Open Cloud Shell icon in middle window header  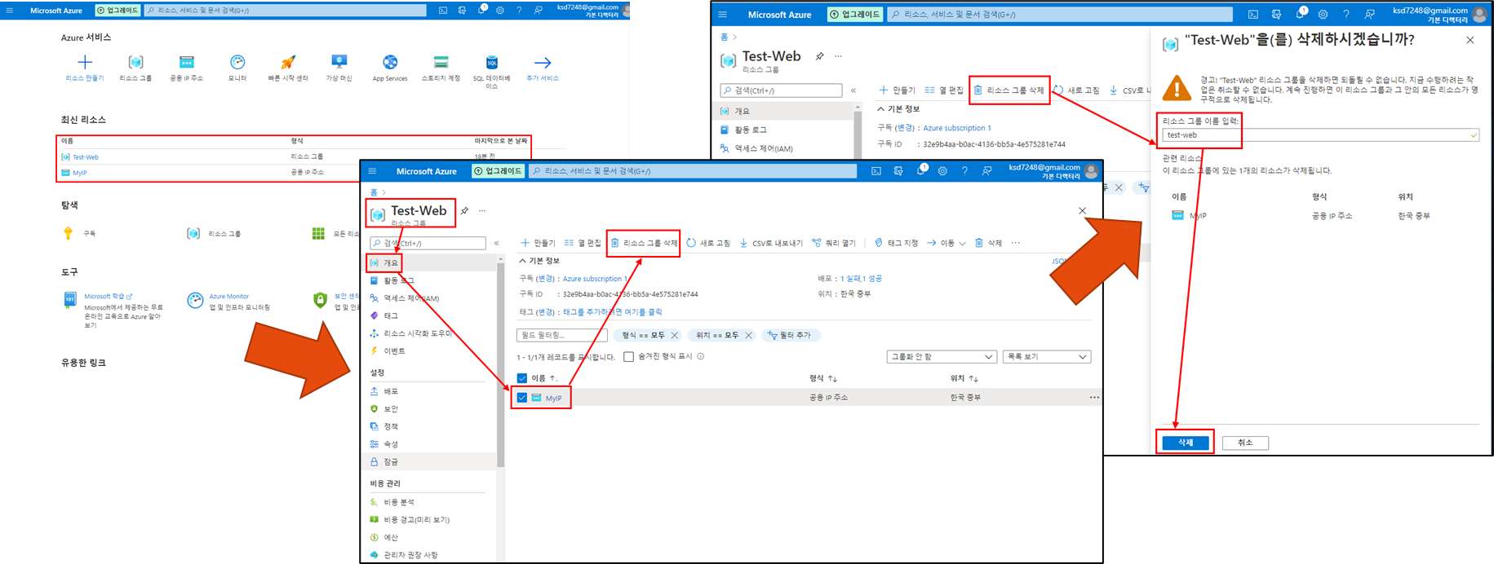(x=876, y=171)
